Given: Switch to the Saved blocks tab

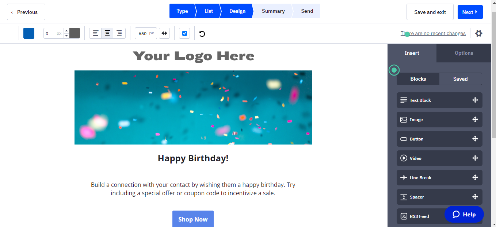Looking at the screenshot, I should (460, 79).
